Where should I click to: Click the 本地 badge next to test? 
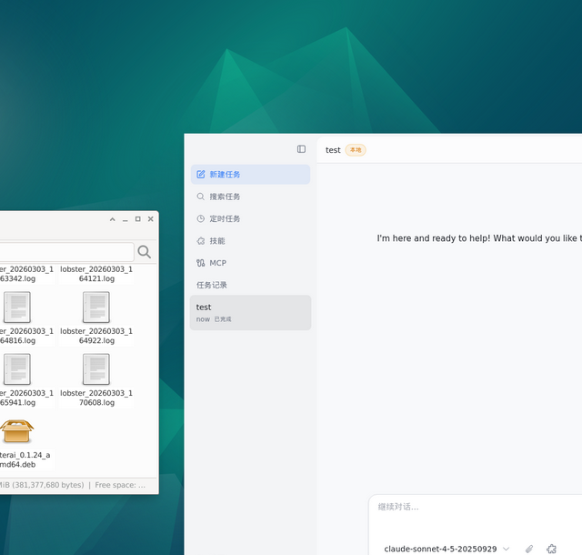[x=356, y=150]
